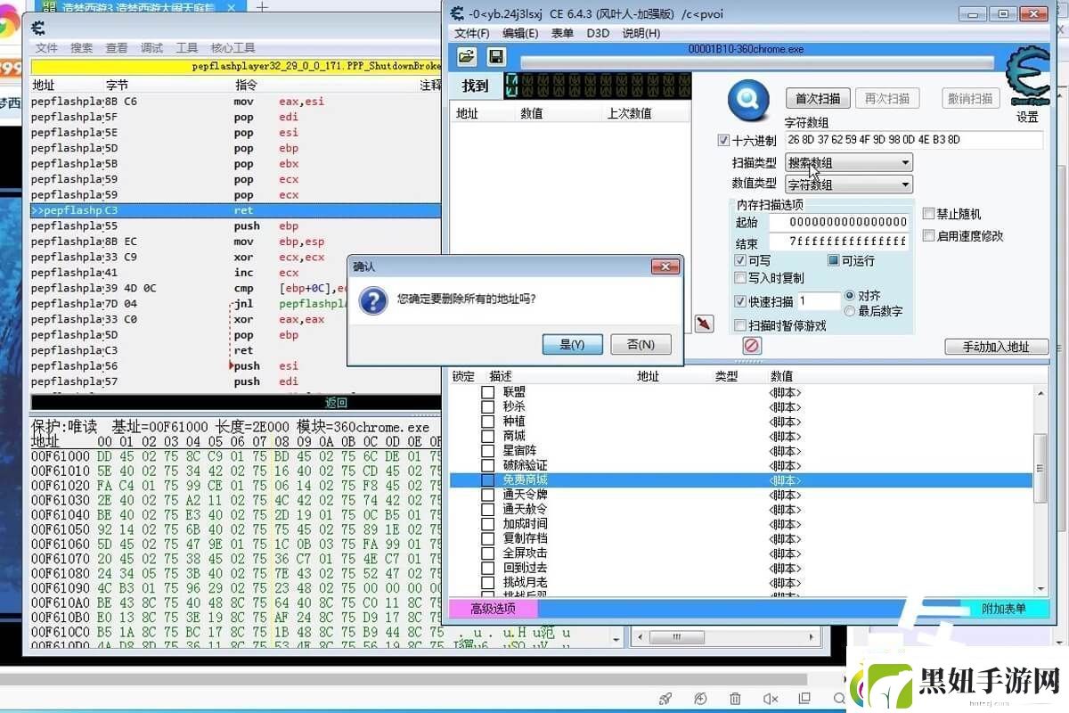The width and height of the screenshot is (1069, 713).
Task: Click the 手动加入地址 button
Action: 996,347
